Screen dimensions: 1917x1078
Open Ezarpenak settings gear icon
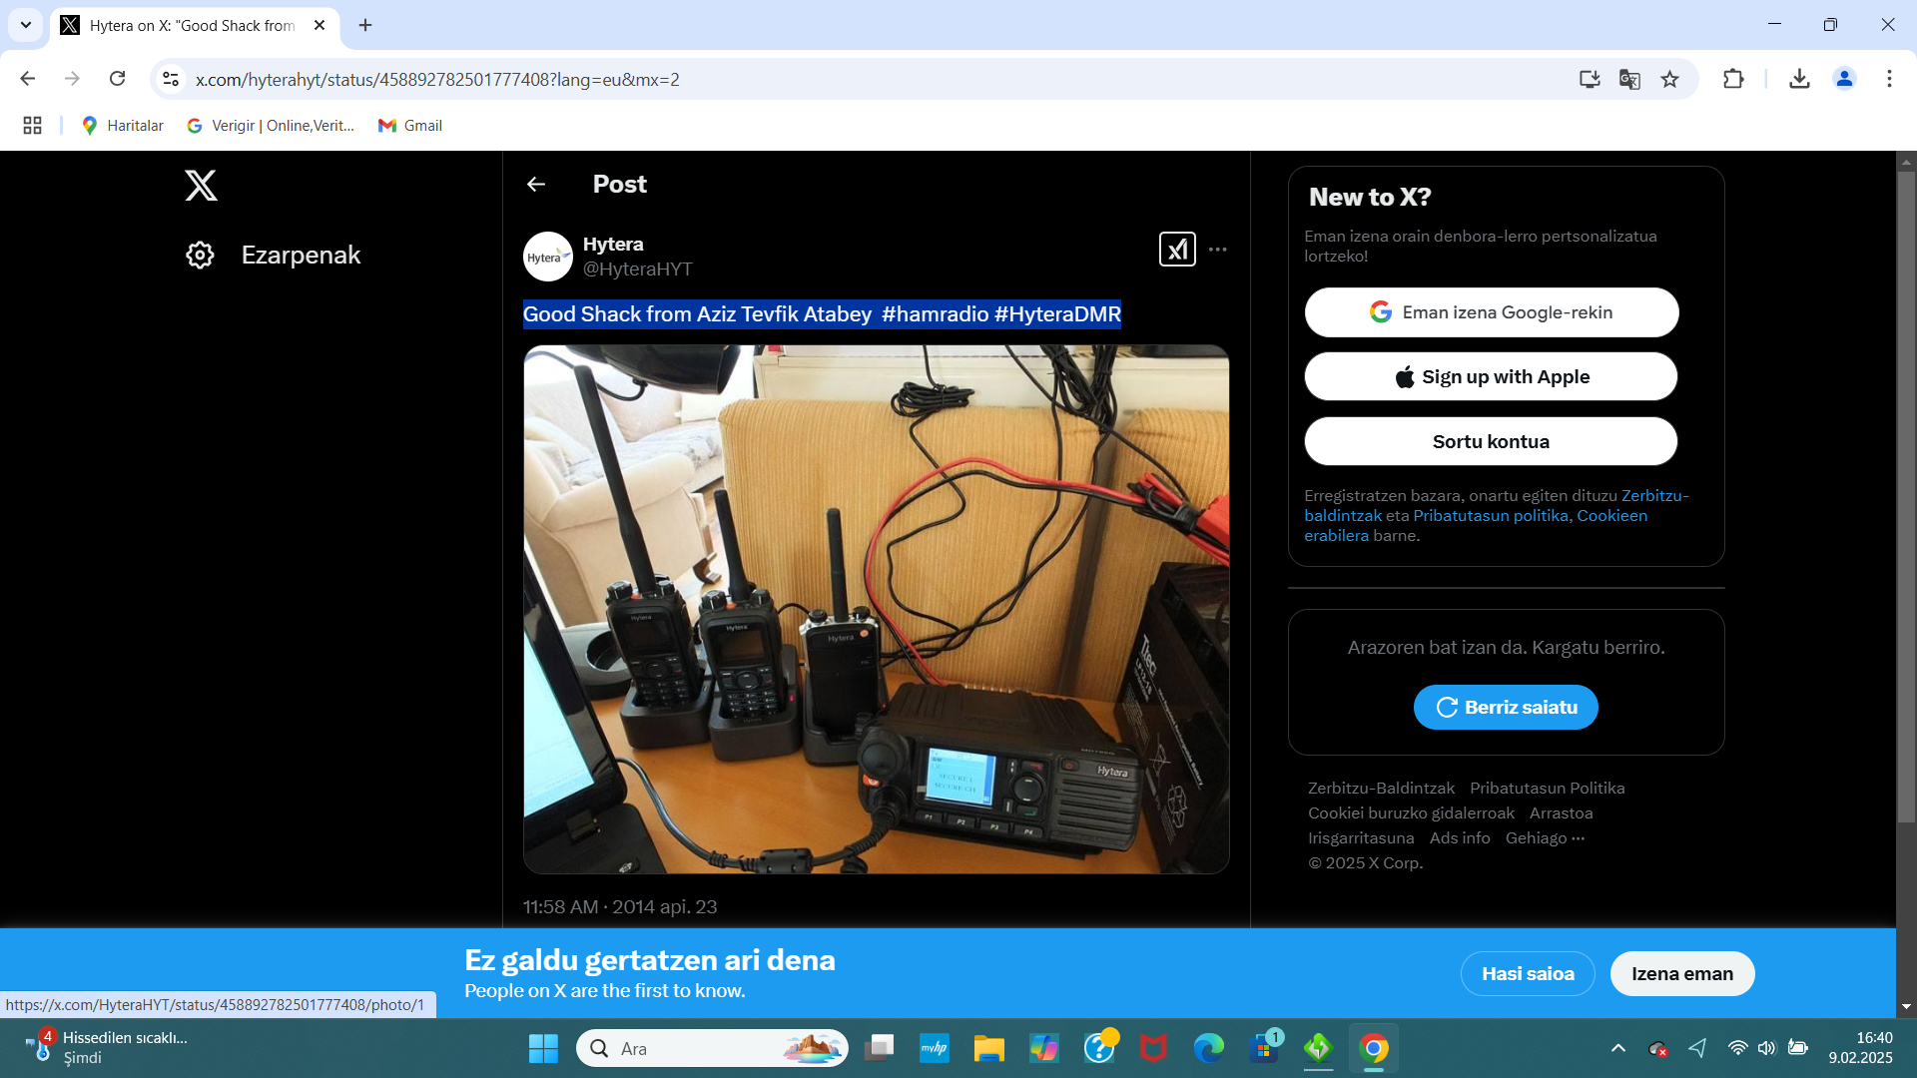[x=200, y=255]
